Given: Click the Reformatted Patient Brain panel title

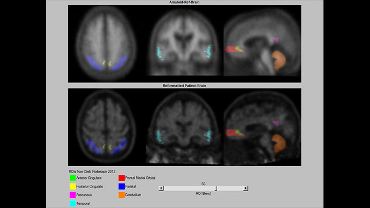Looking at the screenshot, I should 184,86.
